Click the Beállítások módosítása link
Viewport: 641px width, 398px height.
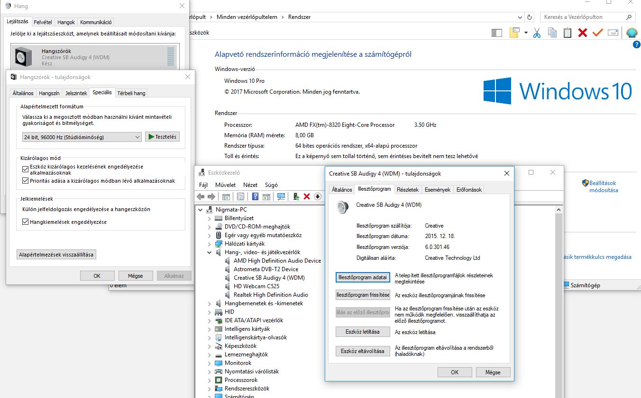coord(604,186)
